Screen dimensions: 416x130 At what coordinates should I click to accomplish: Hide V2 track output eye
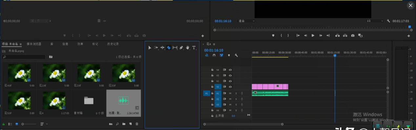(x=230, y=81)
